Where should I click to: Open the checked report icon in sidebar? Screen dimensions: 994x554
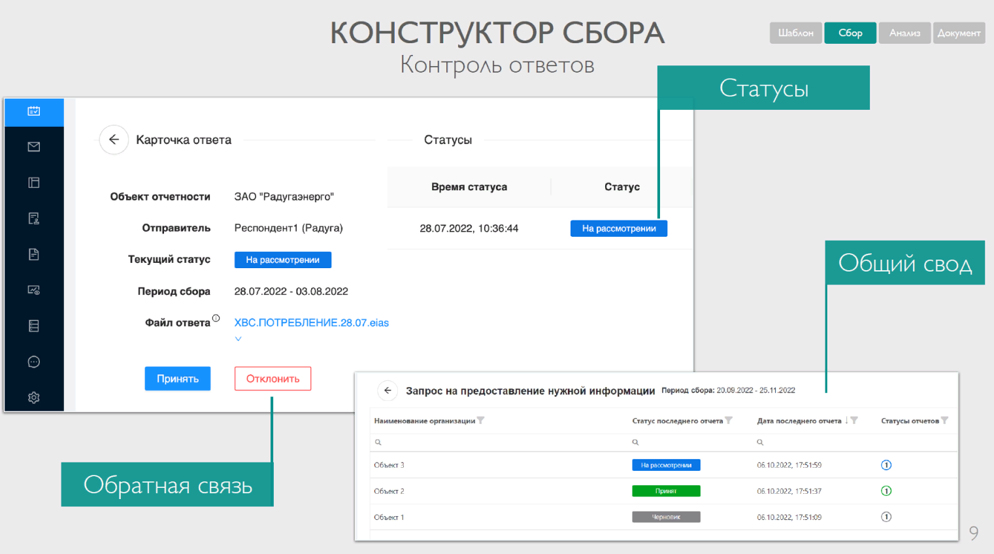coord(34,218)
